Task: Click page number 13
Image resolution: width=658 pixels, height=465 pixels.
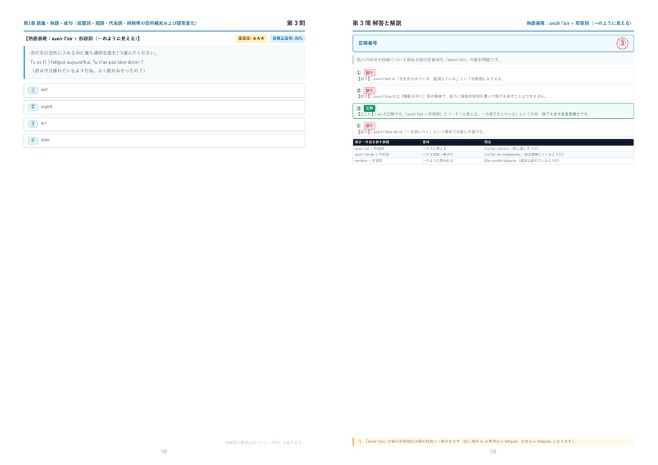Action: 493,452
